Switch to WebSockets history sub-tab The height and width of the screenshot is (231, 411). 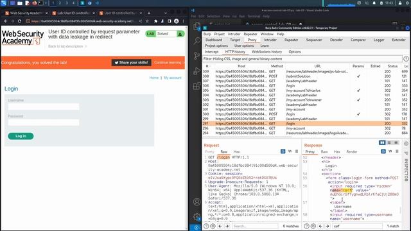click(267, 52)
